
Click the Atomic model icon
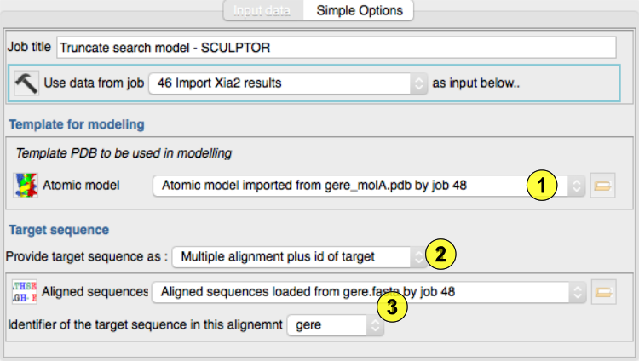[25, 185]
